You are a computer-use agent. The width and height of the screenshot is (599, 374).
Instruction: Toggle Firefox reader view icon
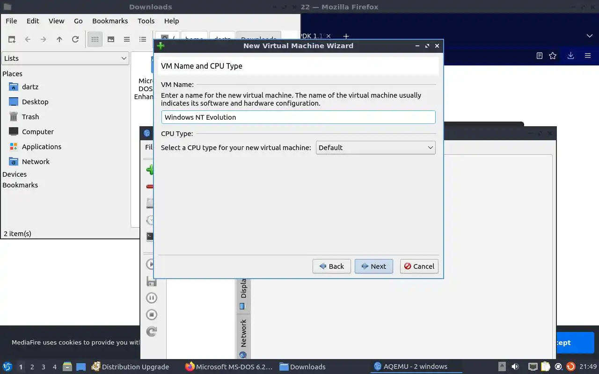[540, 56]
